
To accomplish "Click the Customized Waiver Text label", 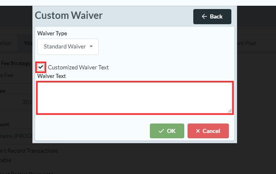I will (78, 67).
